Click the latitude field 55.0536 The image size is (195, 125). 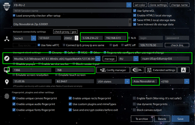coord(32,81)
